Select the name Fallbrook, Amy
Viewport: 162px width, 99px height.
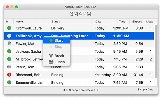(29, 36)
